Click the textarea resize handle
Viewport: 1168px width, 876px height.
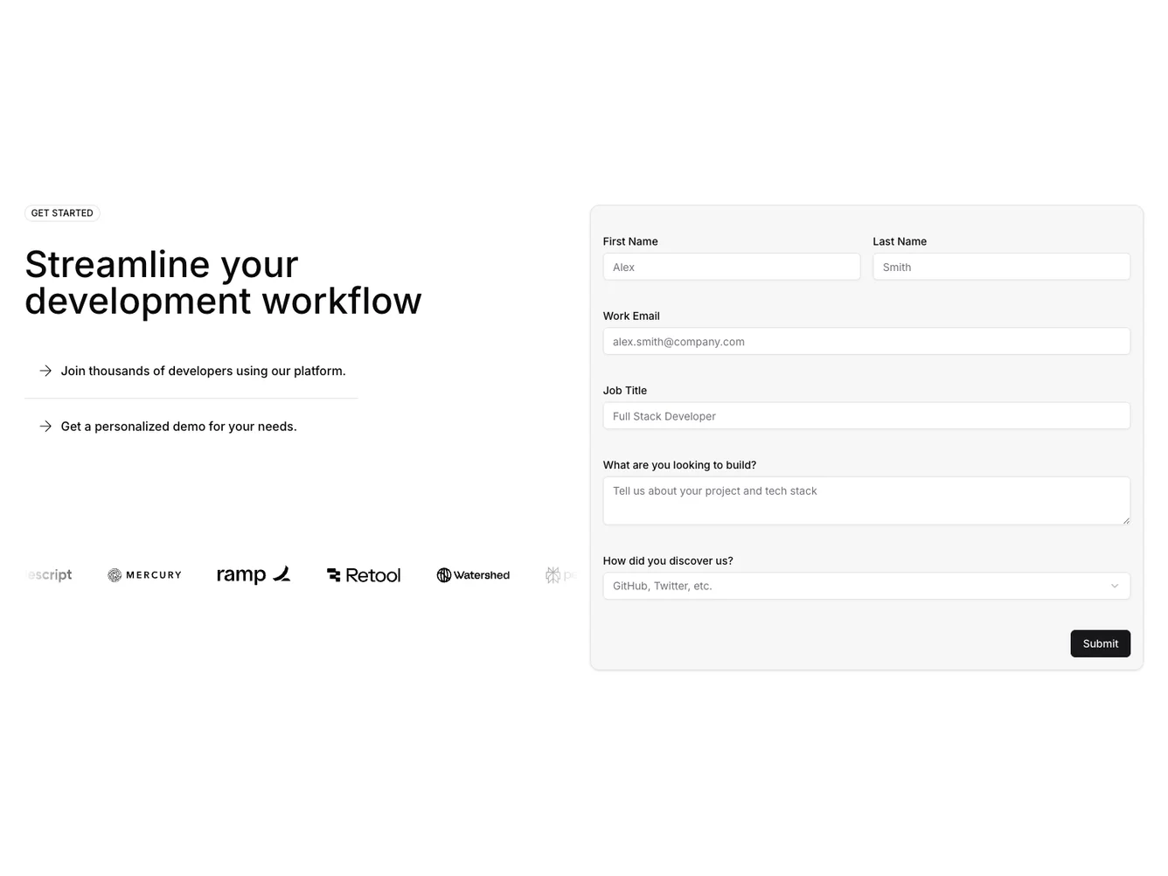tap(1125, 520)
